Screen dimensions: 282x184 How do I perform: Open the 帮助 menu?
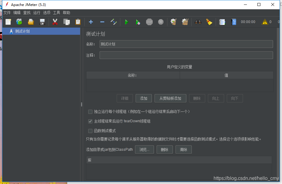[x=66, y=13]
